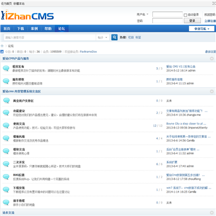
Task: Click the home icon in the breadcrumb
Action: 2,46
